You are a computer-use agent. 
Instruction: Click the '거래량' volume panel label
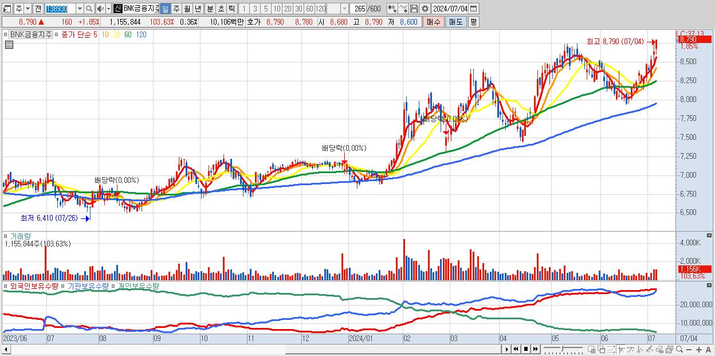click(20, 236)
